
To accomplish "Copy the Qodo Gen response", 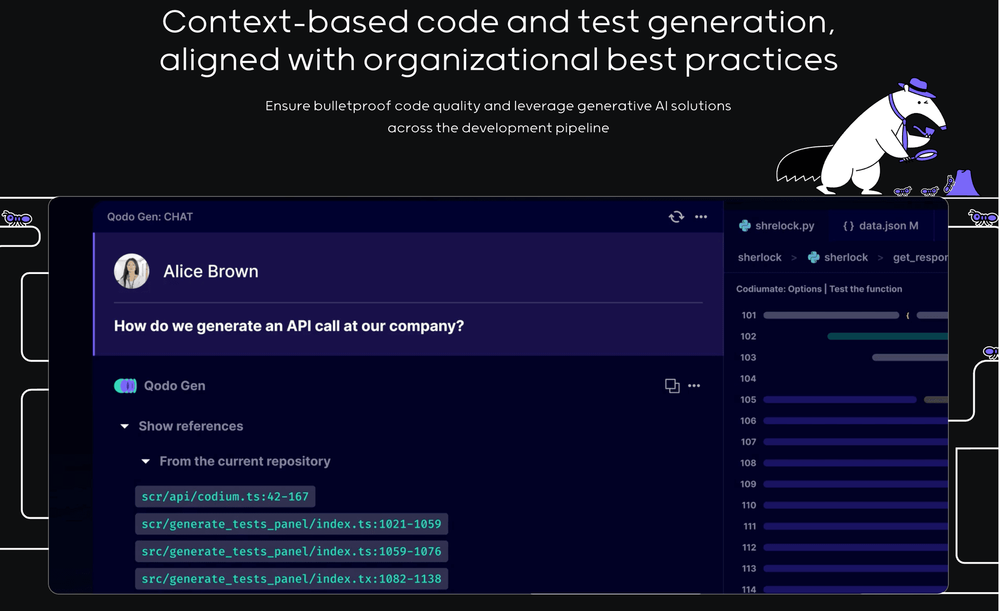I will pos(672,386).
